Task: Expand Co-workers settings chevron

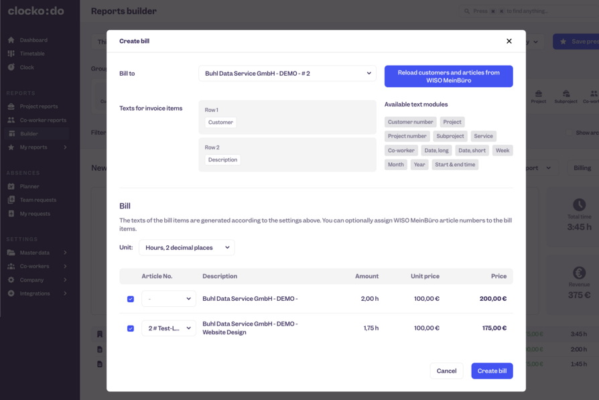Action: [65, 266]
